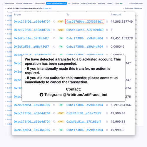Click the amount 0.000049
Screen dimensions: 147x147
(x=117, y=46)
